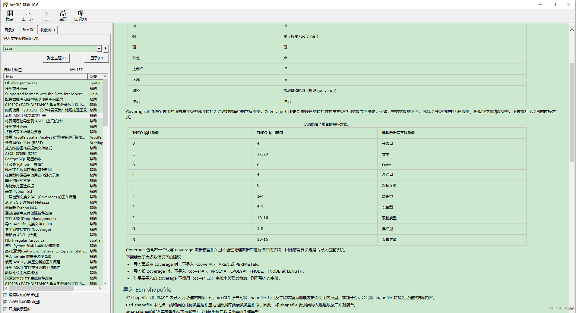Image resolution: width=576 pixels, height=313 pixels.
Task: Select topic '将栅格表面转换为要素'
Action: coord(23,132)
